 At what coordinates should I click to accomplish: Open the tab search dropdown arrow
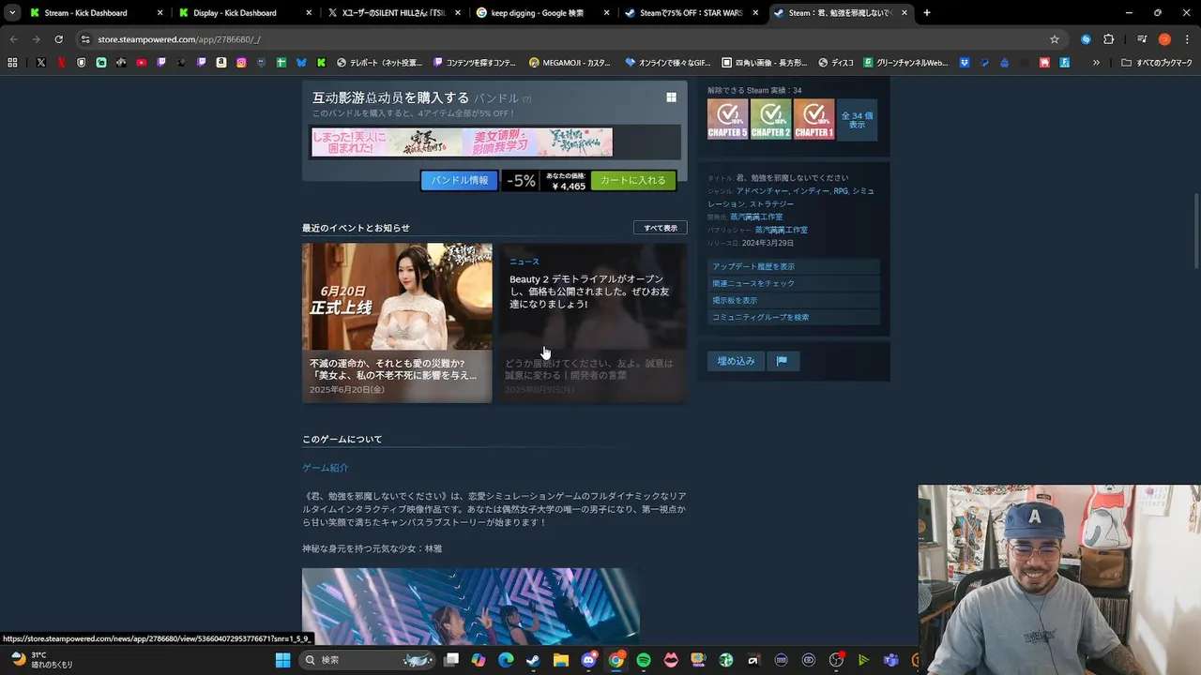click(12, 13)
